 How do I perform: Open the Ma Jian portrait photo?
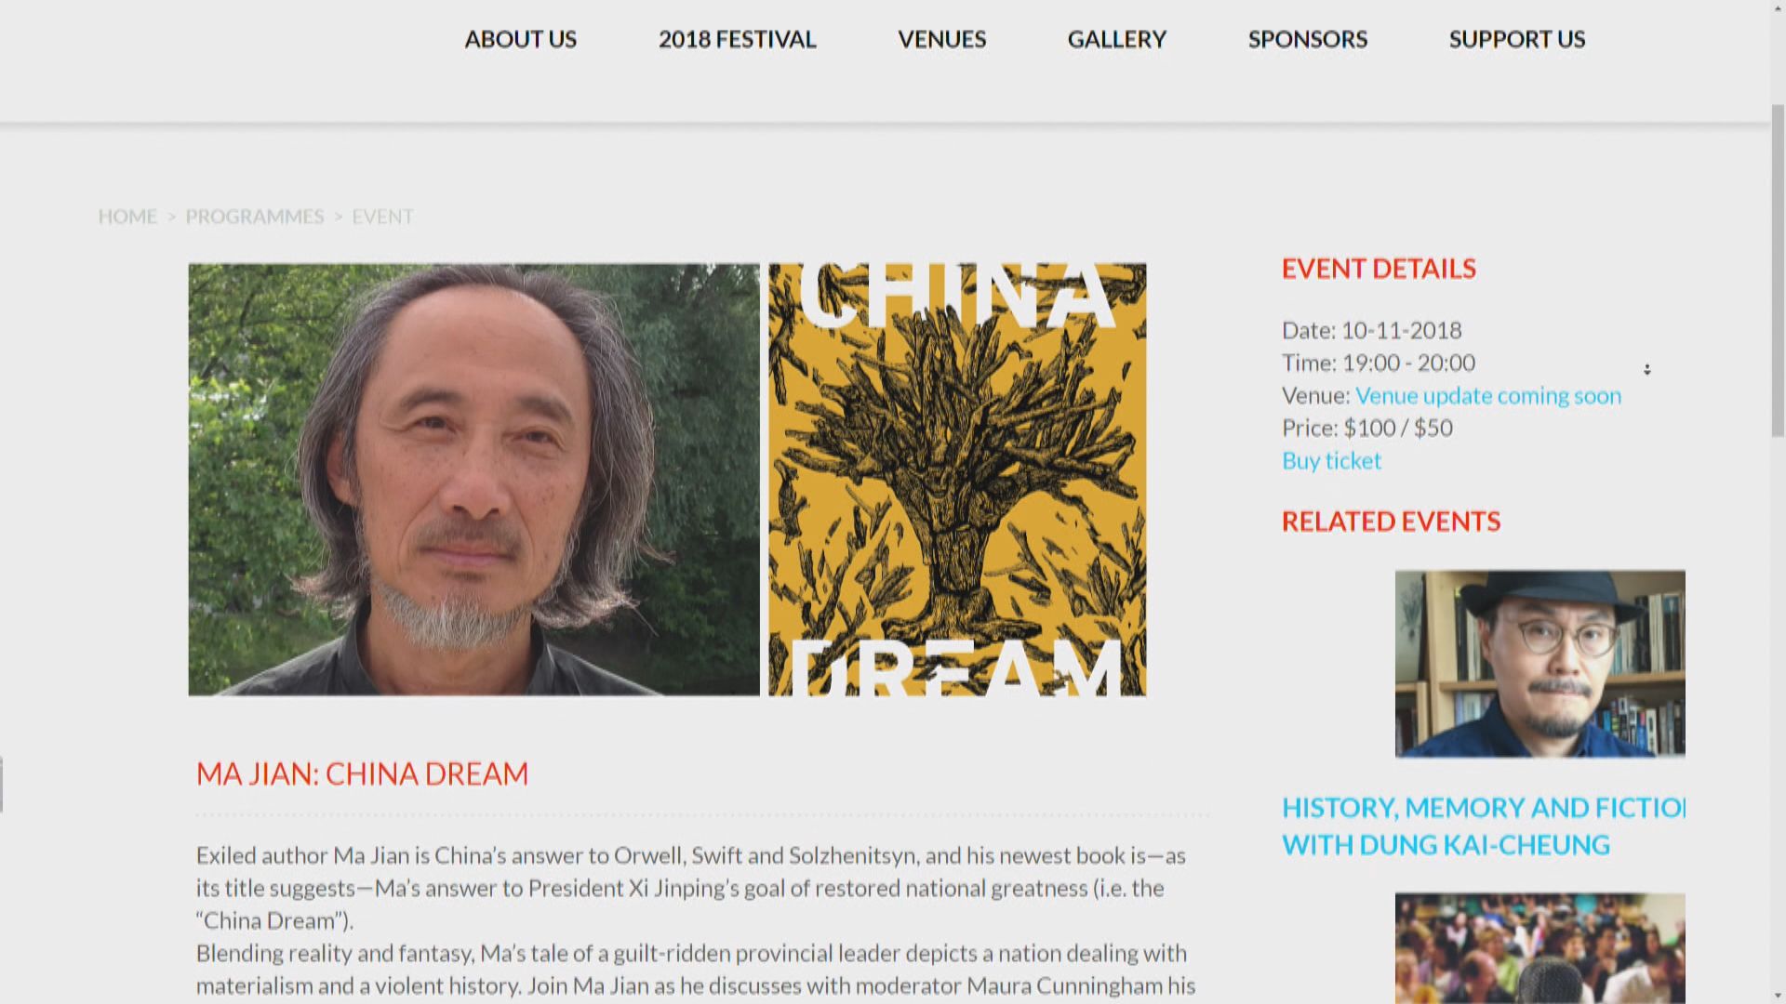click(474, 480)
